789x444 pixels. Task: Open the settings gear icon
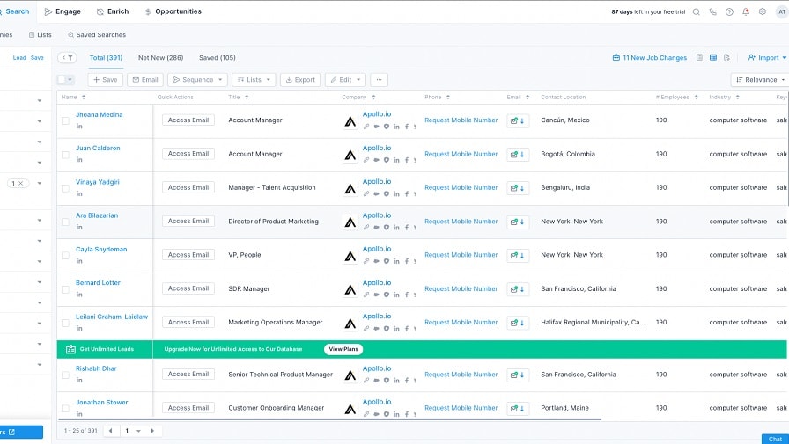tap(763, 12)
